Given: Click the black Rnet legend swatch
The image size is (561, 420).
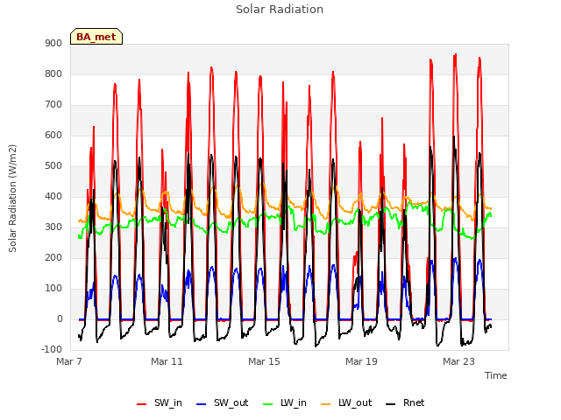Looking at the screenshot, I should 391,404.
